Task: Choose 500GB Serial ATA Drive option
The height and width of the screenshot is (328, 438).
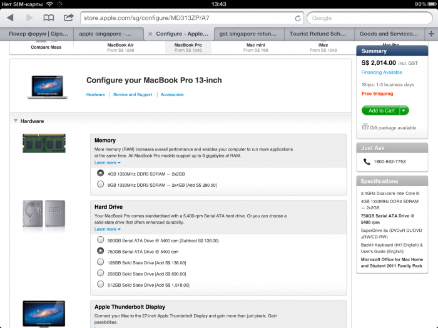Action: point(100,240)
